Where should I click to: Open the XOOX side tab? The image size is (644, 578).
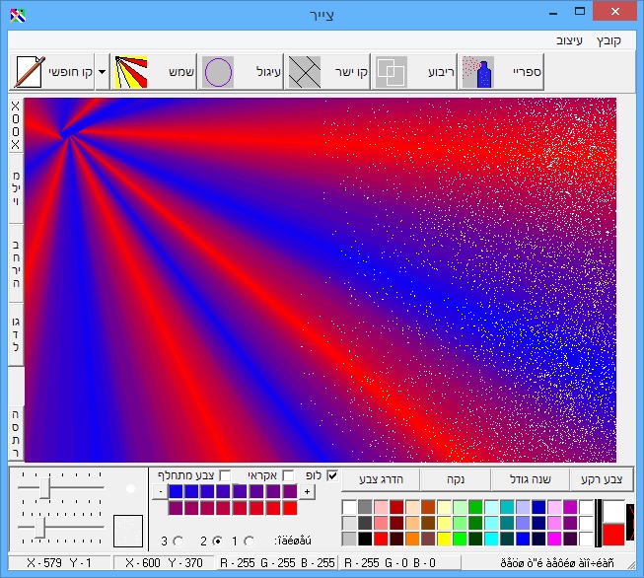16,125
